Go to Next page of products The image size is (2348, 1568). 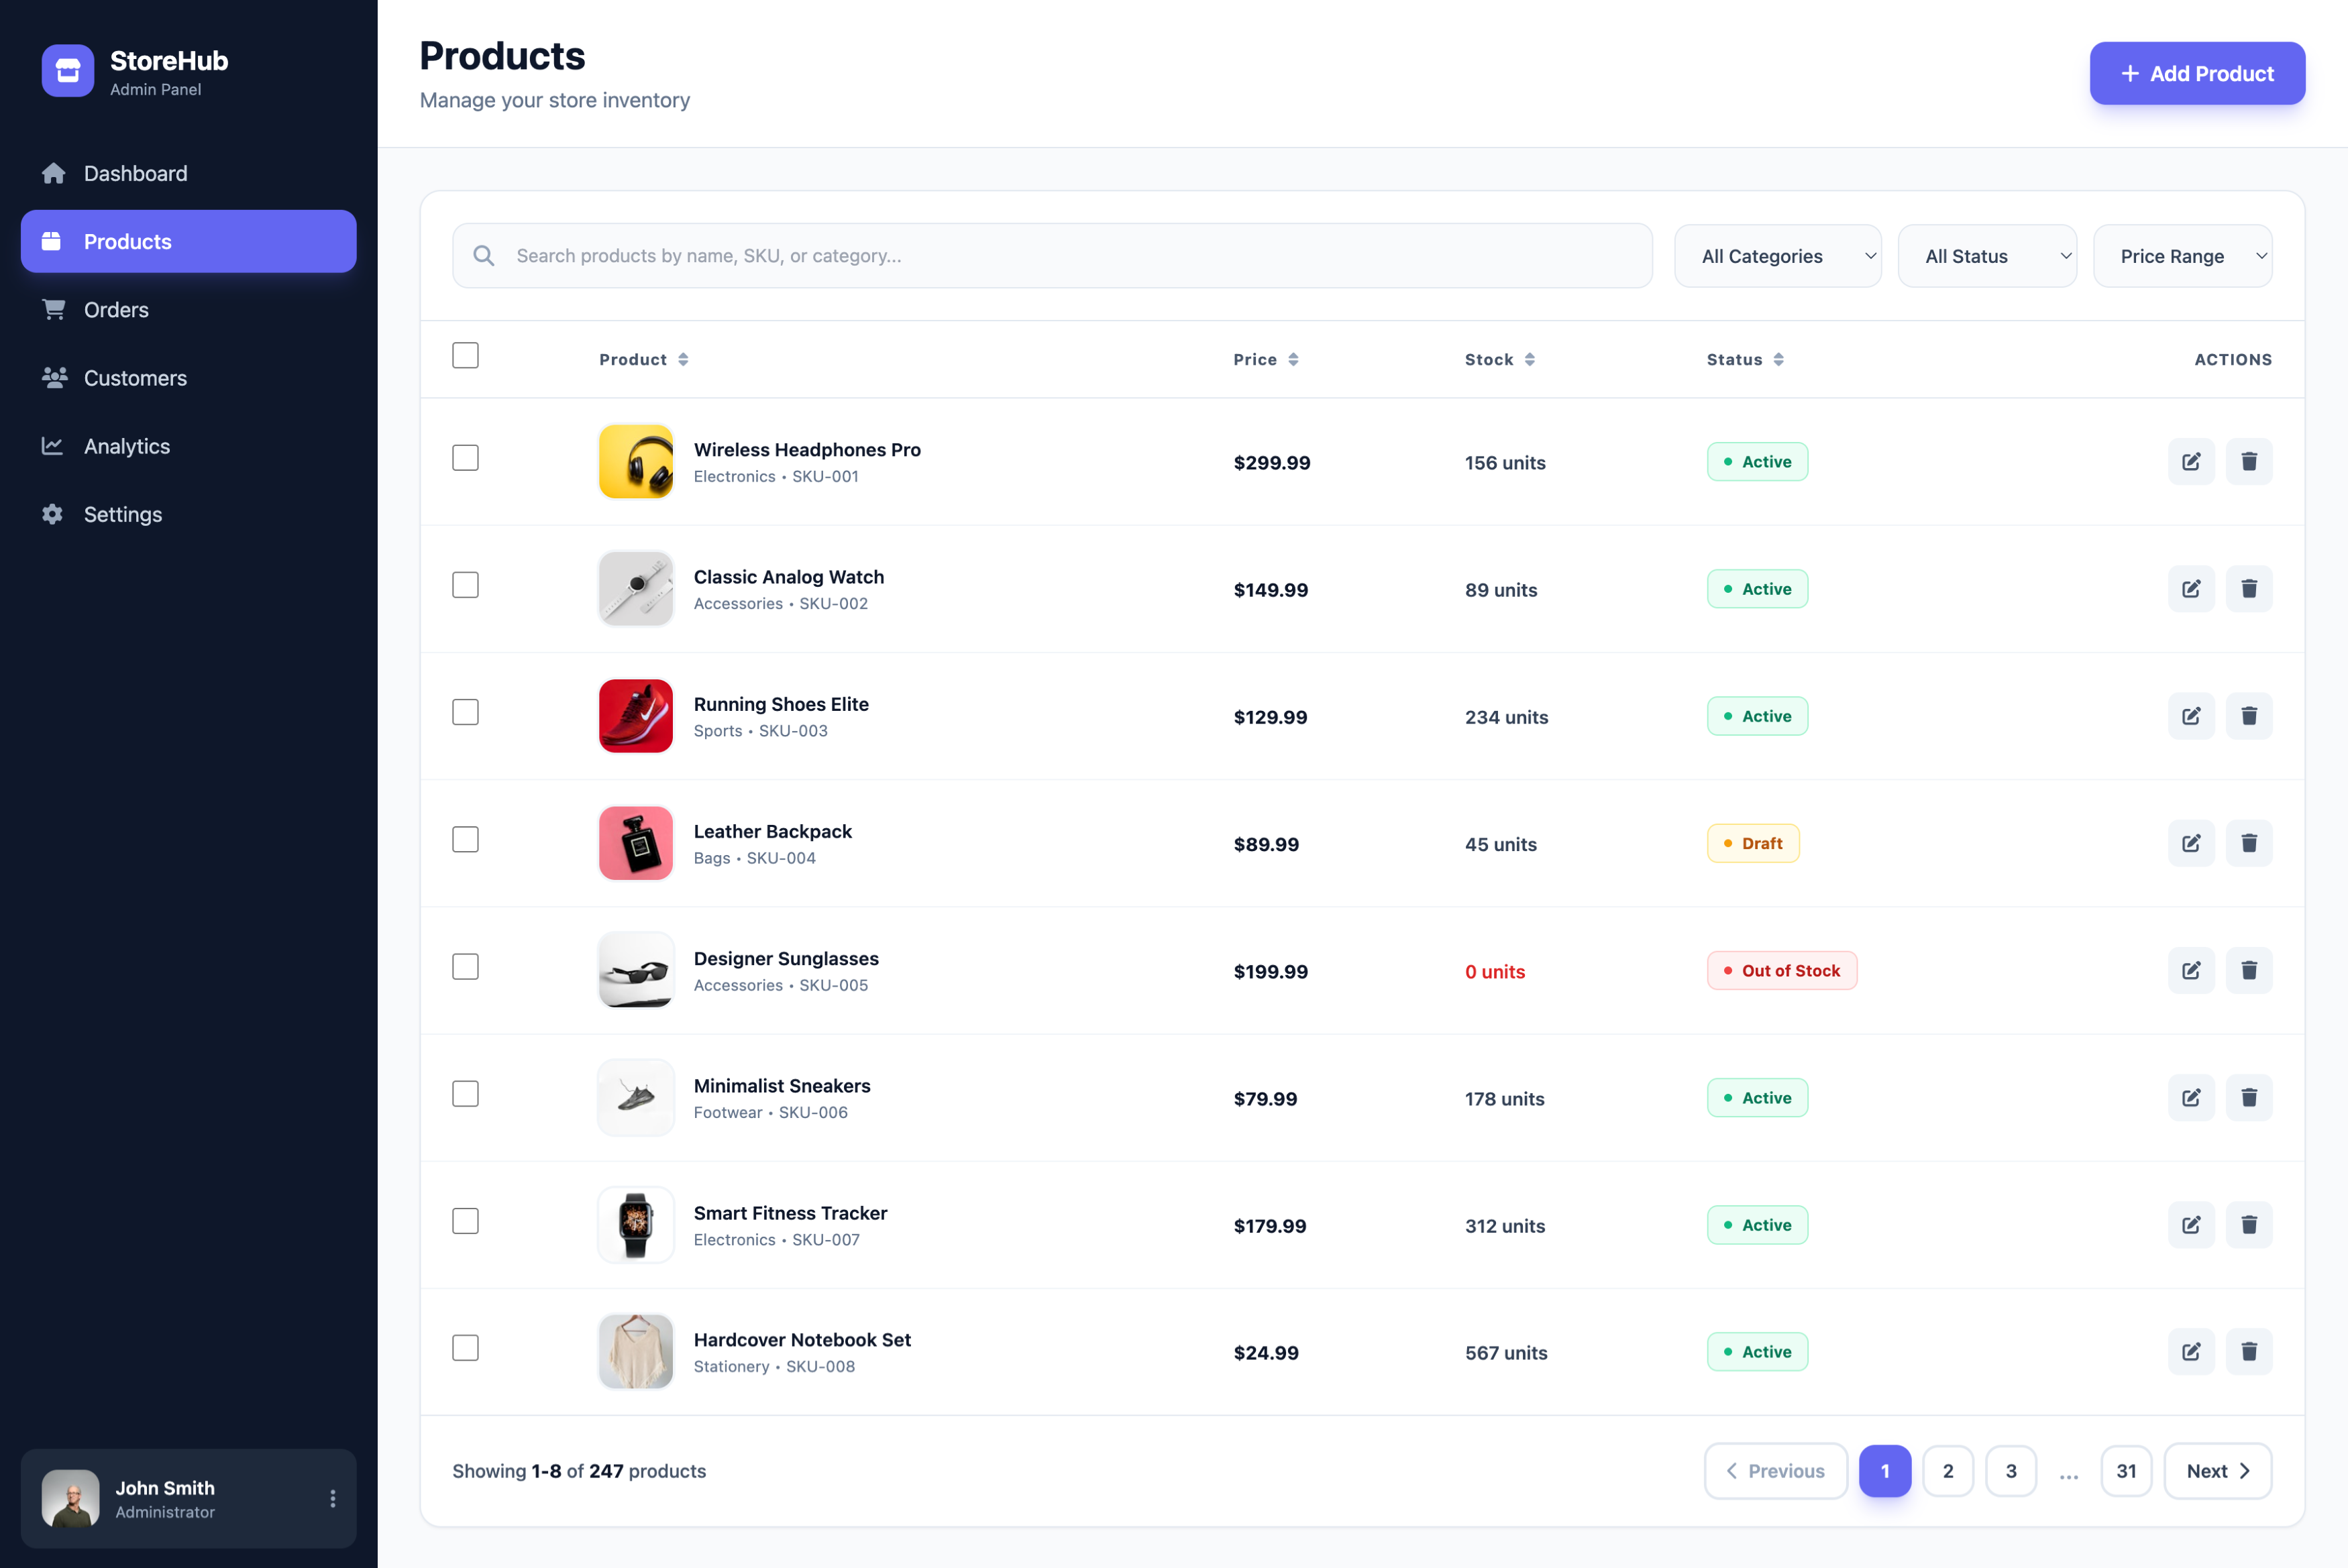pyautogui.click(x=2217, y=1471)
